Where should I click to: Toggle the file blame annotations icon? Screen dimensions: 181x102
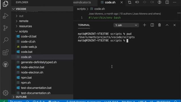tap(160, 2)
